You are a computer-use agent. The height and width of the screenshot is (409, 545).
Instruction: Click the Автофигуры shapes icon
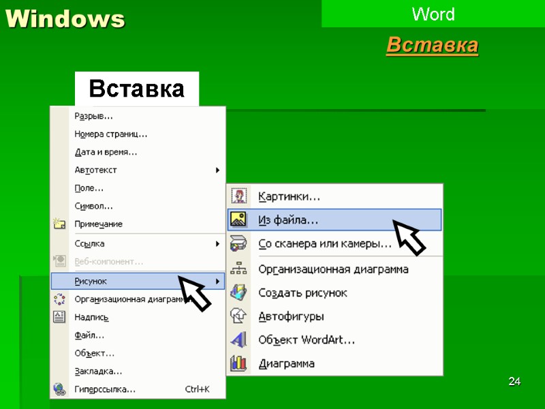pos(238,316)
